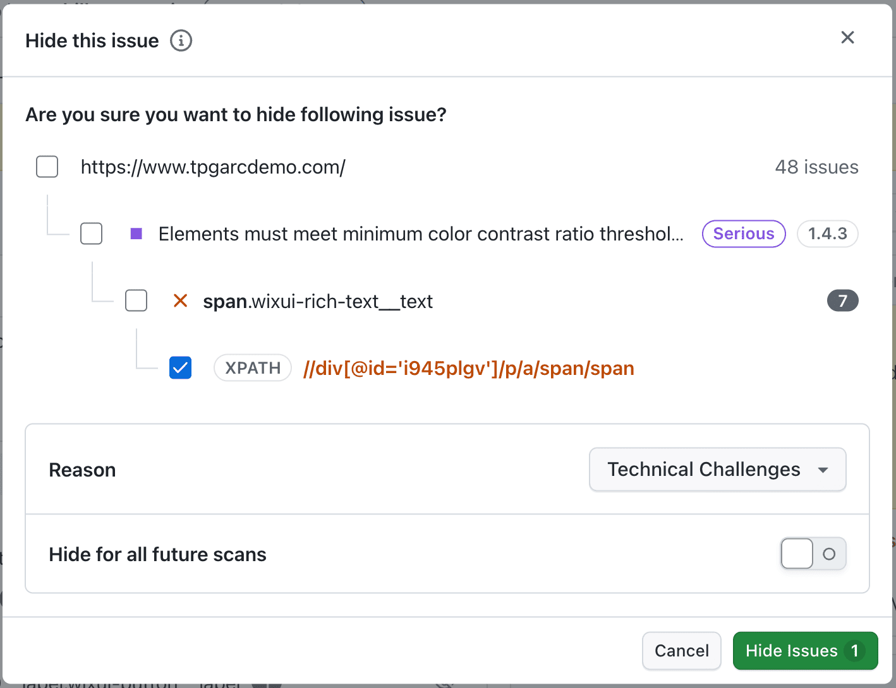Click the count badge showing 7
This screenshot has width=896, height=688.
click(x=843, y=300)
